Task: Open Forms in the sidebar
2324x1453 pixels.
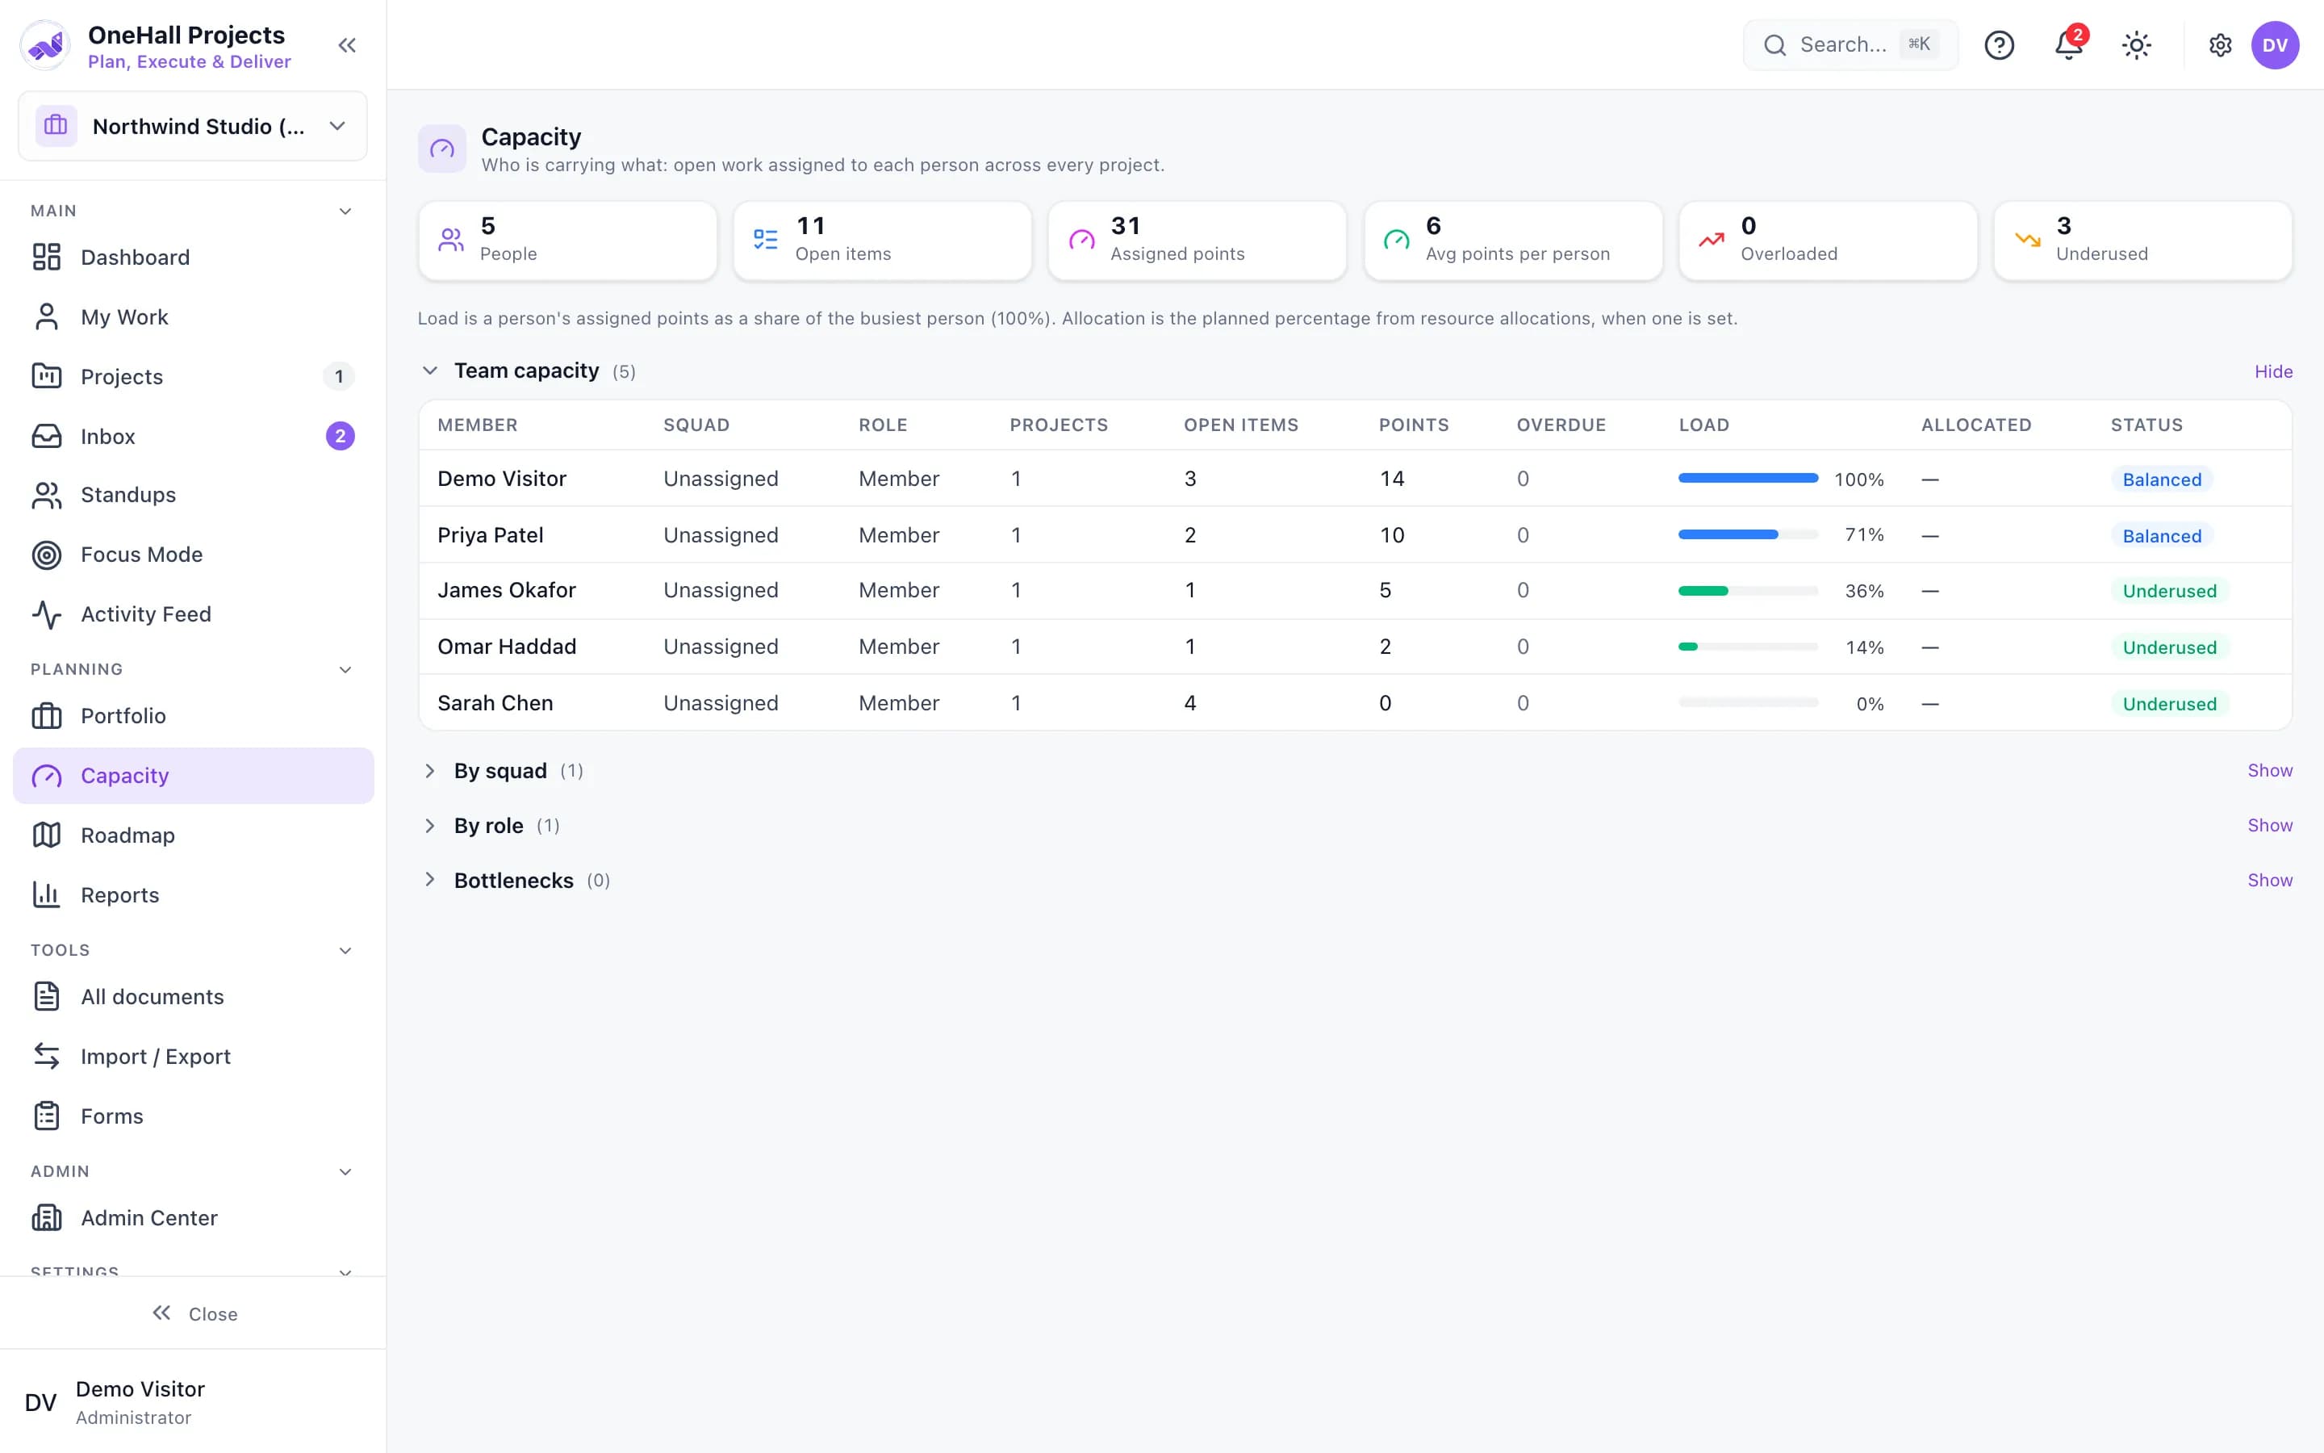Action: pos(193,1116)
